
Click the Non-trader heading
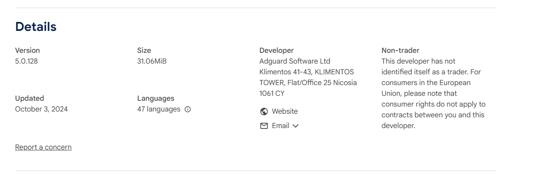point(400,51)
